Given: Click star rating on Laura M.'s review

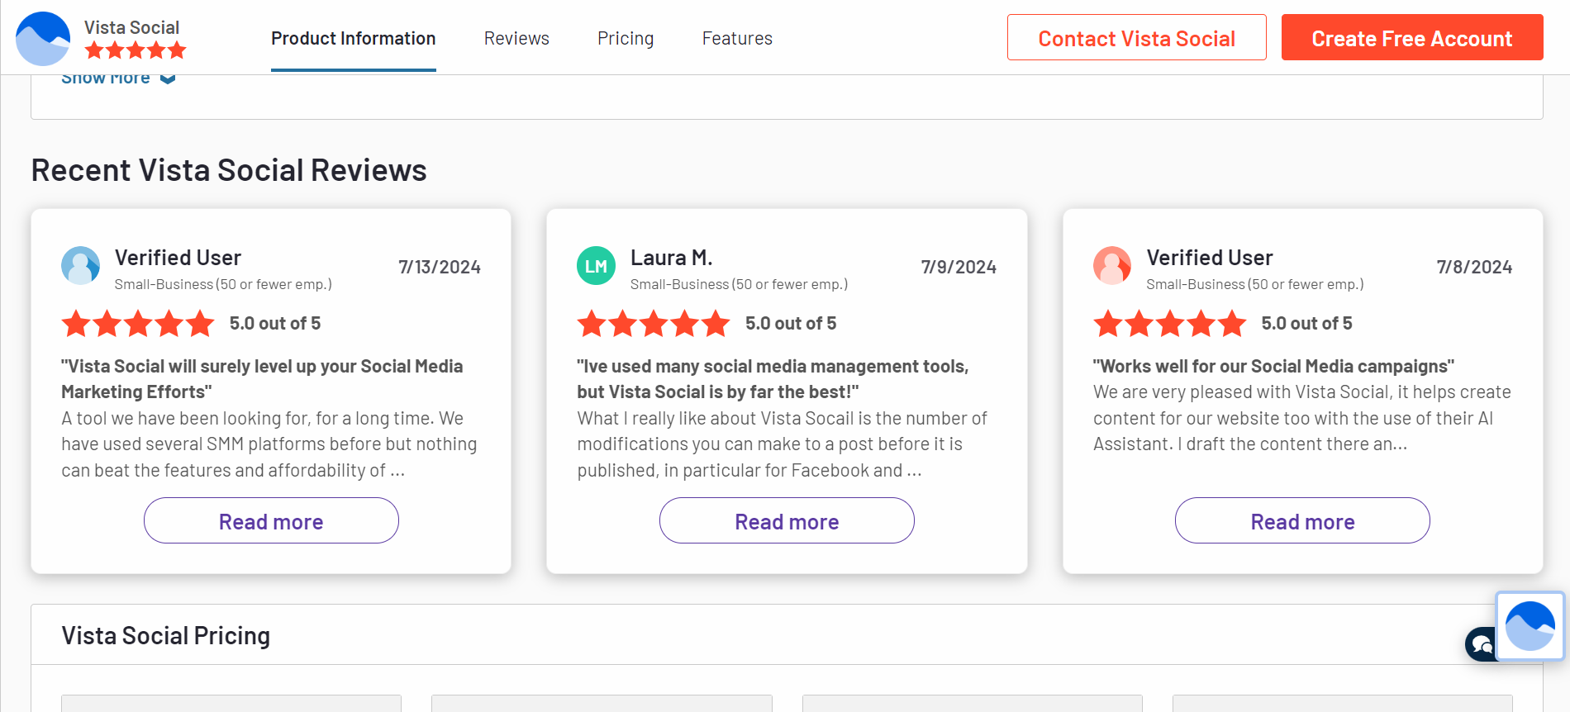Looking at the screenshot, I should 653,324.
